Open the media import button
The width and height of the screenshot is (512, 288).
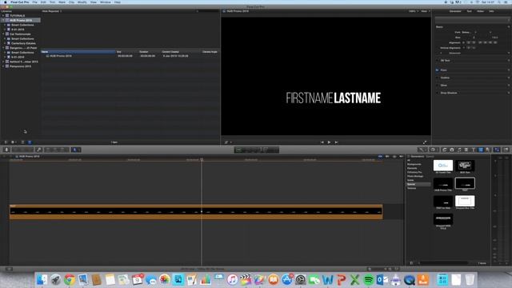6,150
